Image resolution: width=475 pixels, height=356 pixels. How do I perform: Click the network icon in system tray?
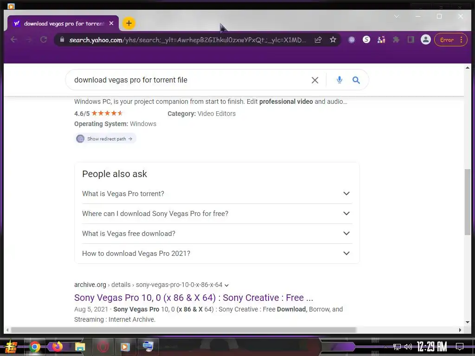pos(397,347)
